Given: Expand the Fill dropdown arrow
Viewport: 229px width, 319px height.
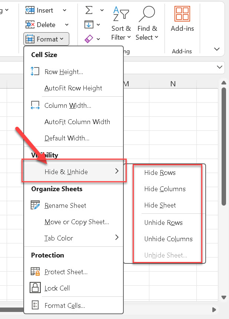Looking at the screenshot, I should (98, 24).
